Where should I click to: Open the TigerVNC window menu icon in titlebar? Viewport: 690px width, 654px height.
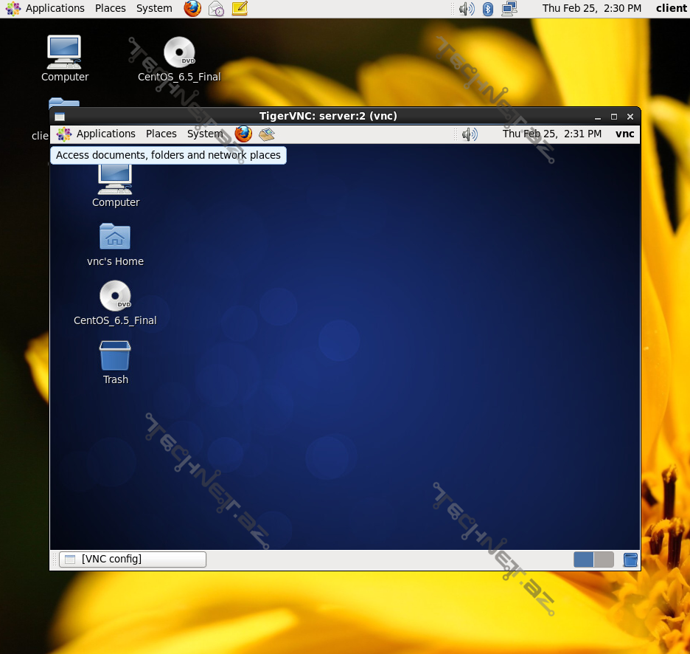60,117
